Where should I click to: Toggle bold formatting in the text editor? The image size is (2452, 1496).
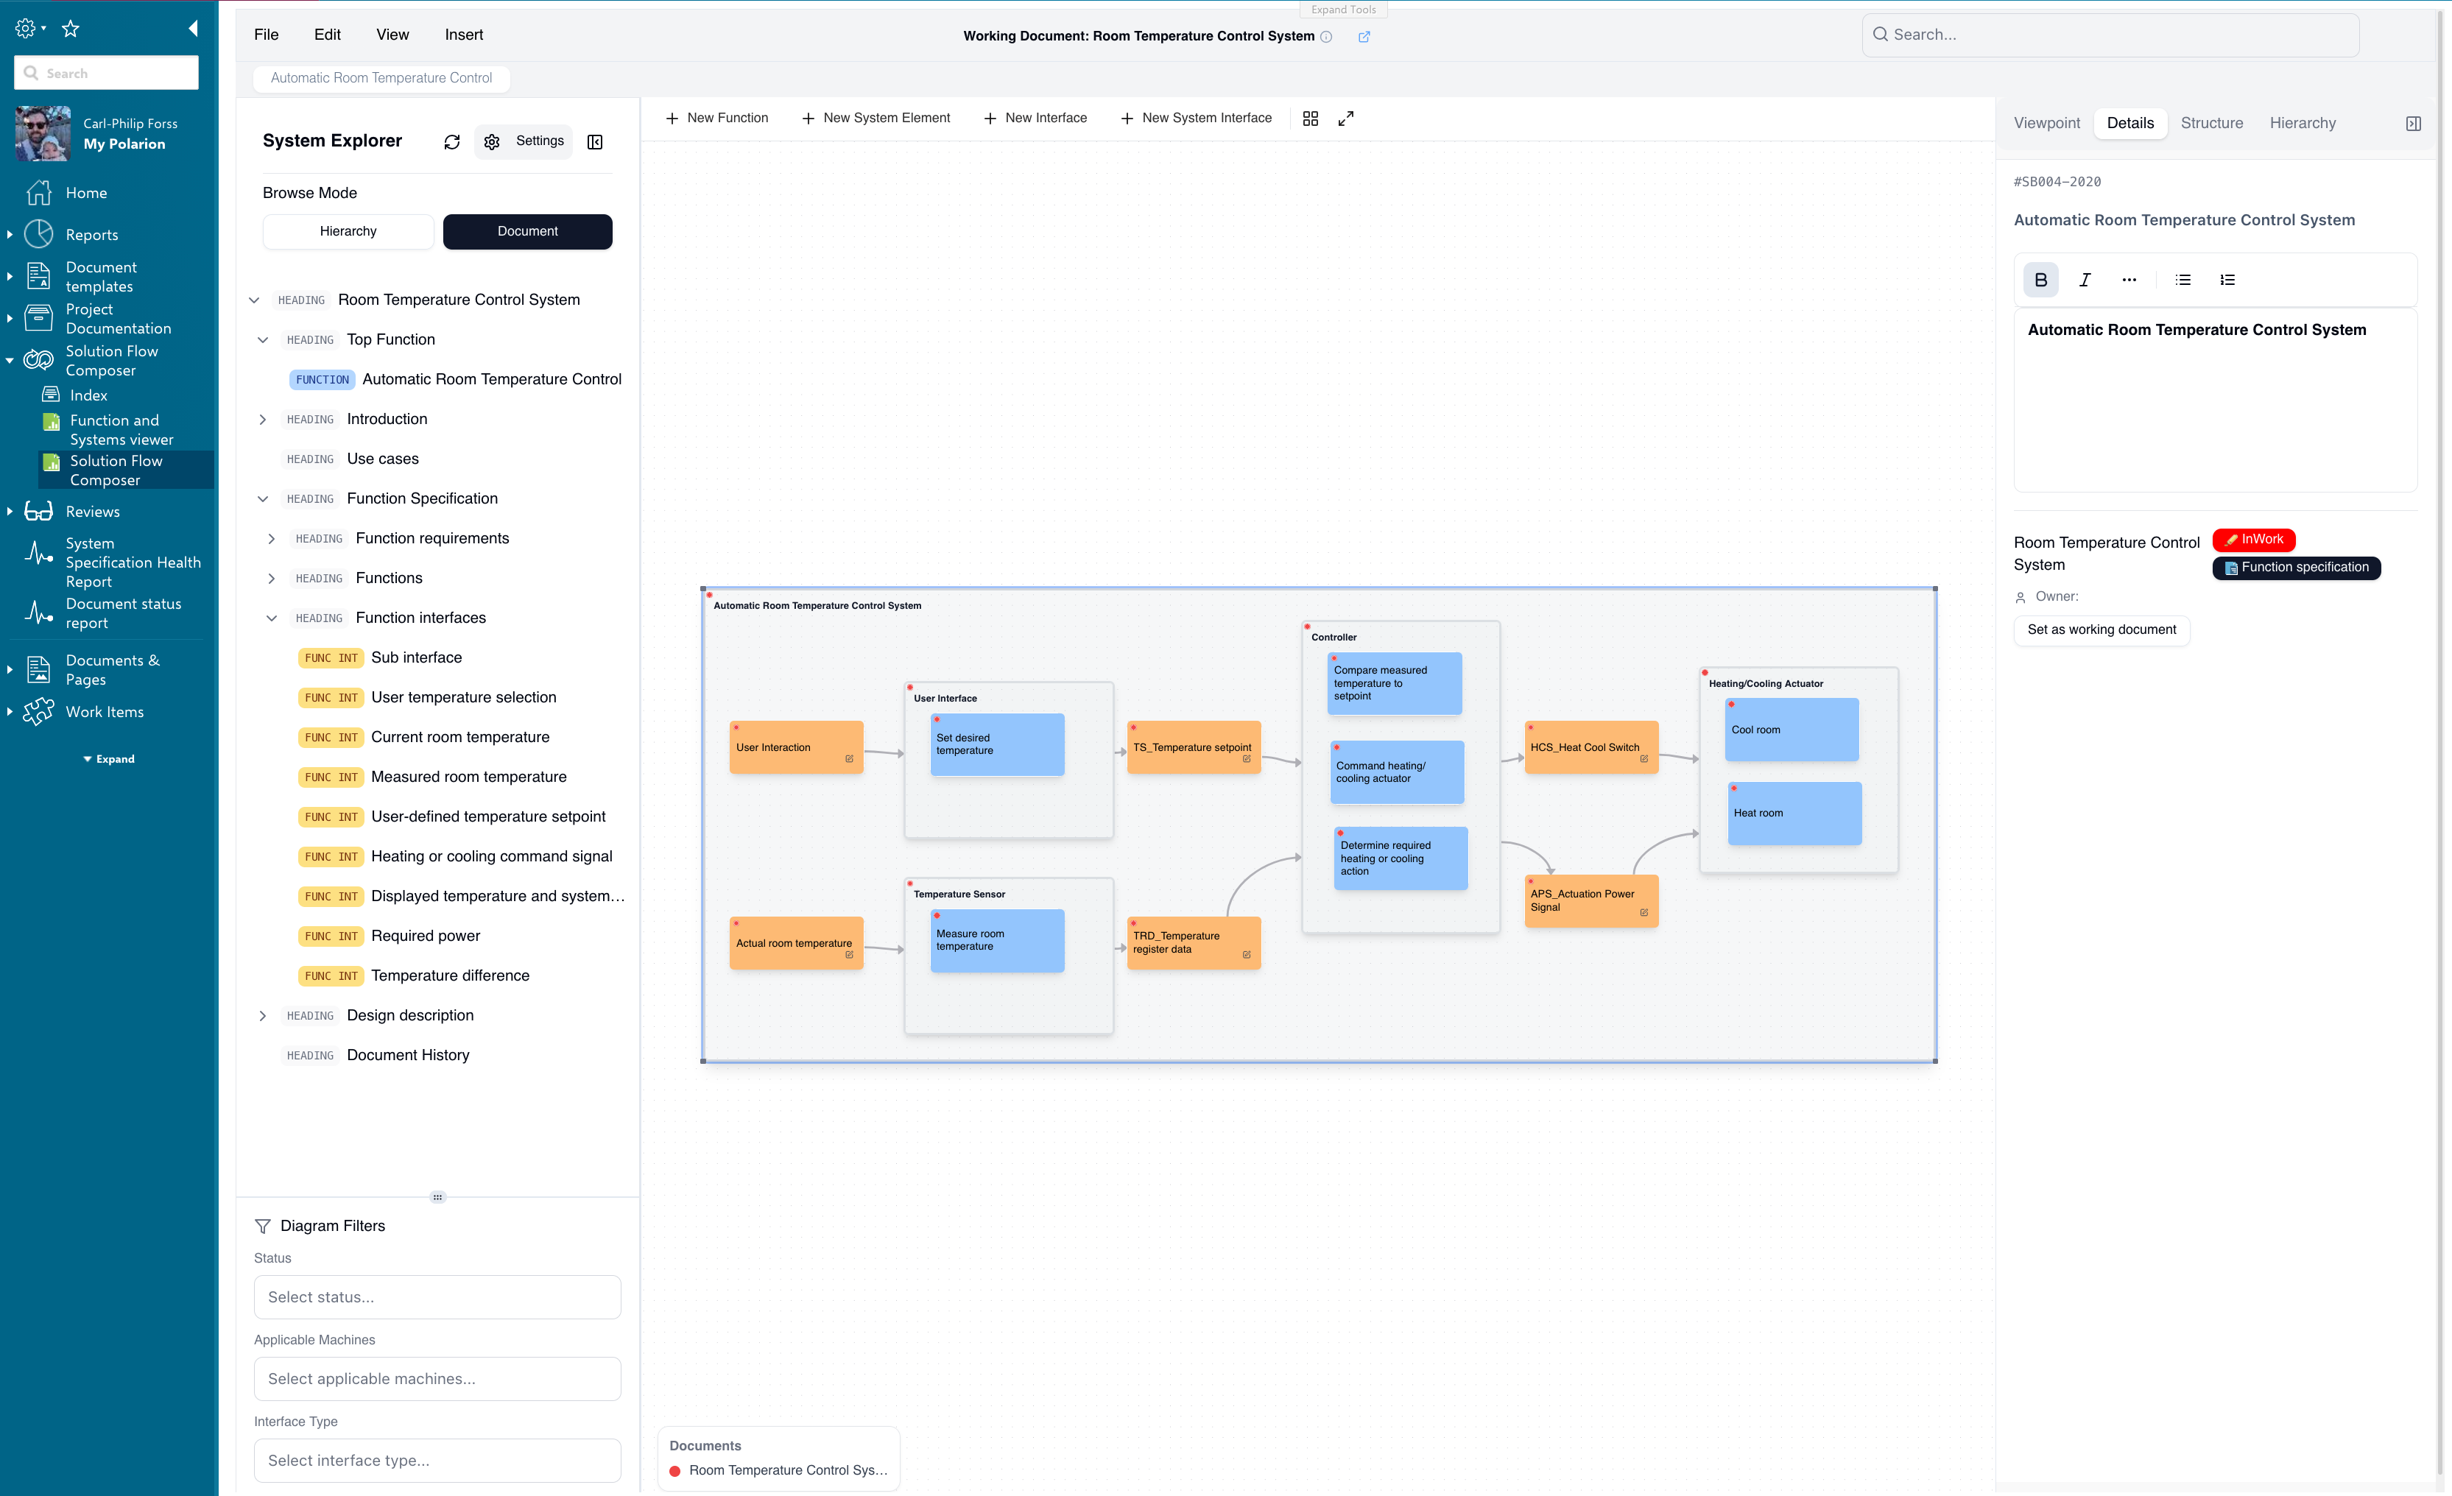[x=2041, y=280]
